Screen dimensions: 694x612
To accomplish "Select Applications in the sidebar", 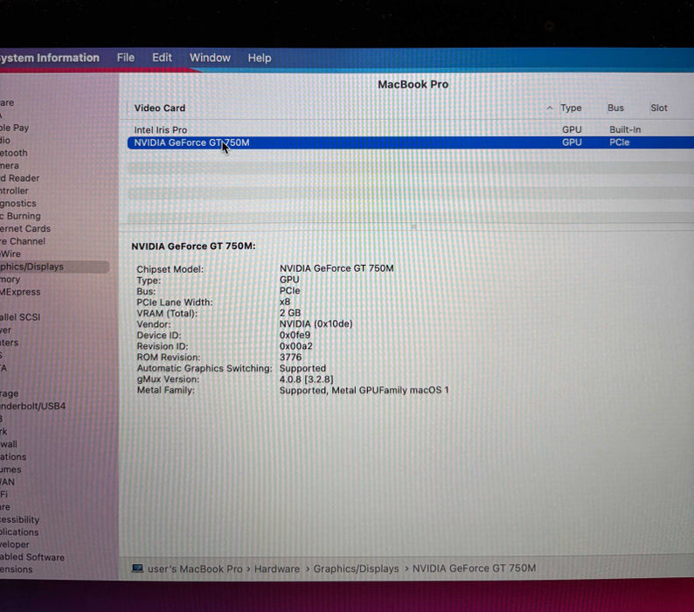I will 19,532.
